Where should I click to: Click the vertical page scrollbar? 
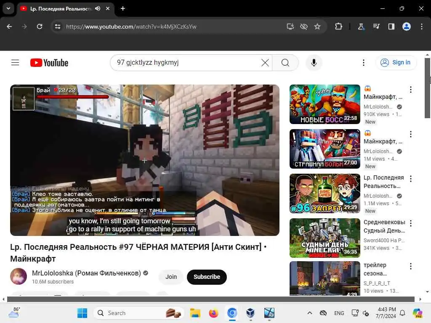[427, 88]
